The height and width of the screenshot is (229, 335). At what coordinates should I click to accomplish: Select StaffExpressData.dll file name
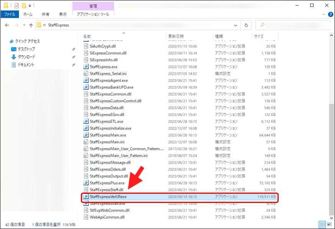pos(107,108)
